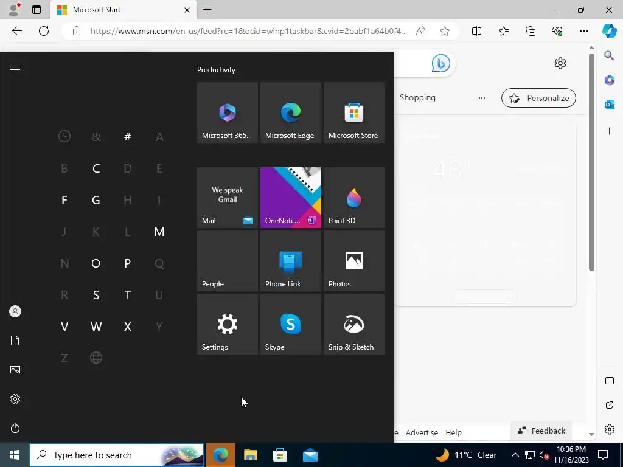Open Bing chat icon on MSN page
This screenshot has width=623, height=467.
pyautogui.click(x=440, y=63)
